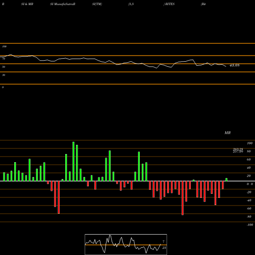Click the last small green MR bar
255x255 pixels.
(x=226, y=180)
